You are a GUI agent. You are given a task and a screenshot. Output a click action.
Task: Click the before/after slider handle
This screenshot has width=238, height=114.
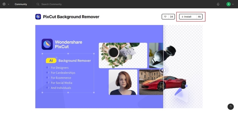click(163, 70)
